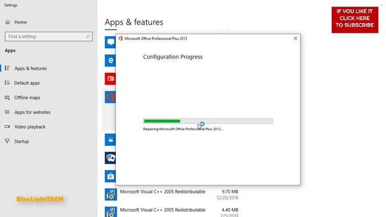Select Apps & features in sidebar
Image resolution: width=386 pixels, height=217 pixels.
[30, 68]
